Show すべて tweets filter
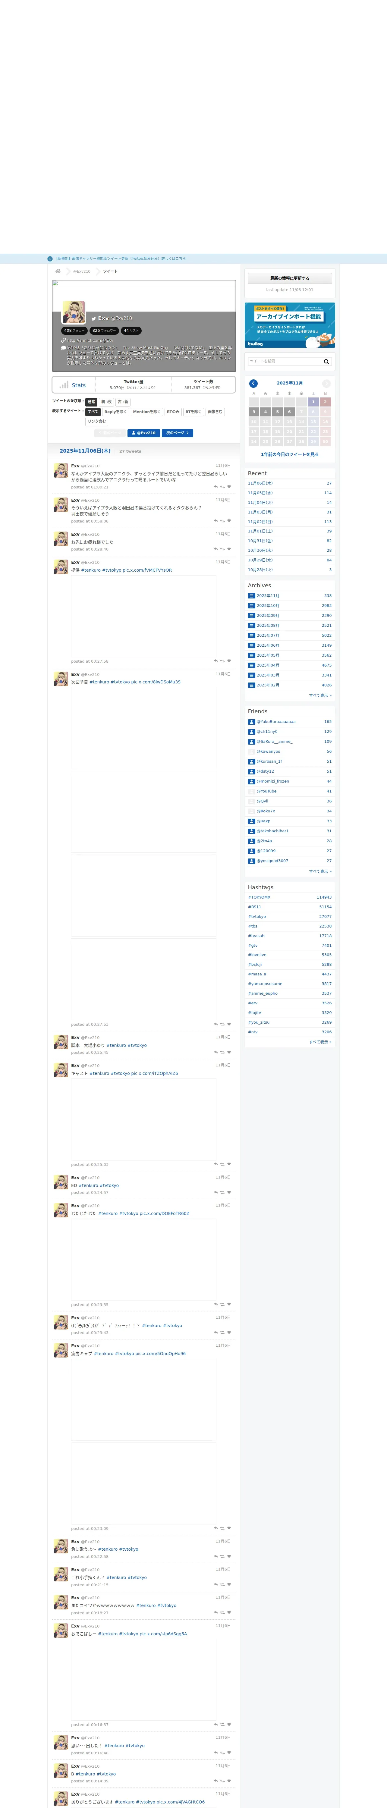Viewport: 387px width, 1808px height. click(x=93, y=412)
